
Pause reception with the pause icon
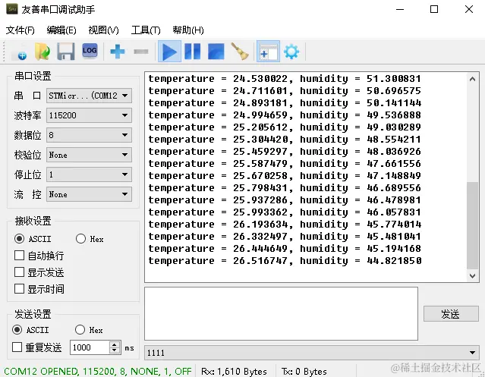pos(192,52)
